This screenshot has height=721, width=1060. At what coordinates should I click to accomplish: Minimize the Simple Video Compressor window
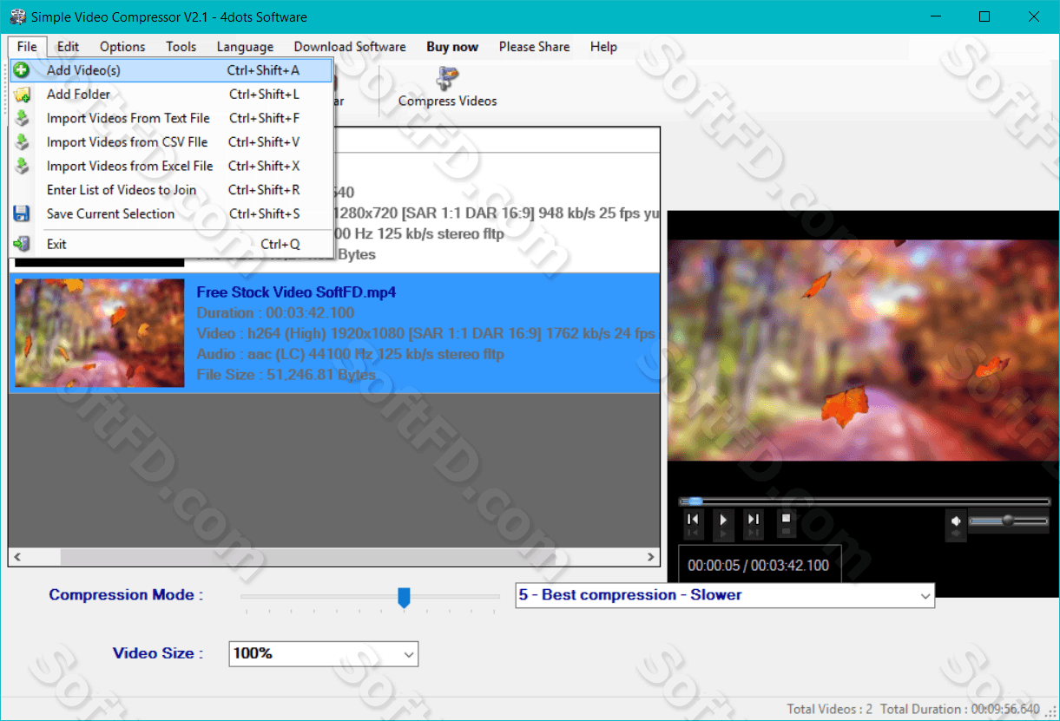pyautogui.click(x=935, y=16)
